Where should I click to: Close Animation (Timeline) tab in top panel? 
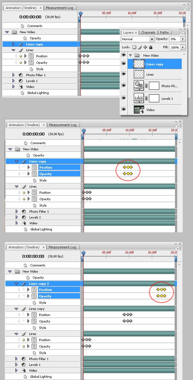pyautogui.click(x=41, y=8)
